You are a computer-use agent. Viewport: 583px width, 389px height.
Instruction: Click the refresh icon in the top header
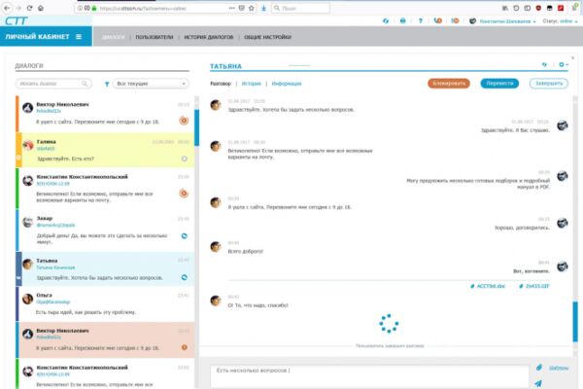pos(386,20)
